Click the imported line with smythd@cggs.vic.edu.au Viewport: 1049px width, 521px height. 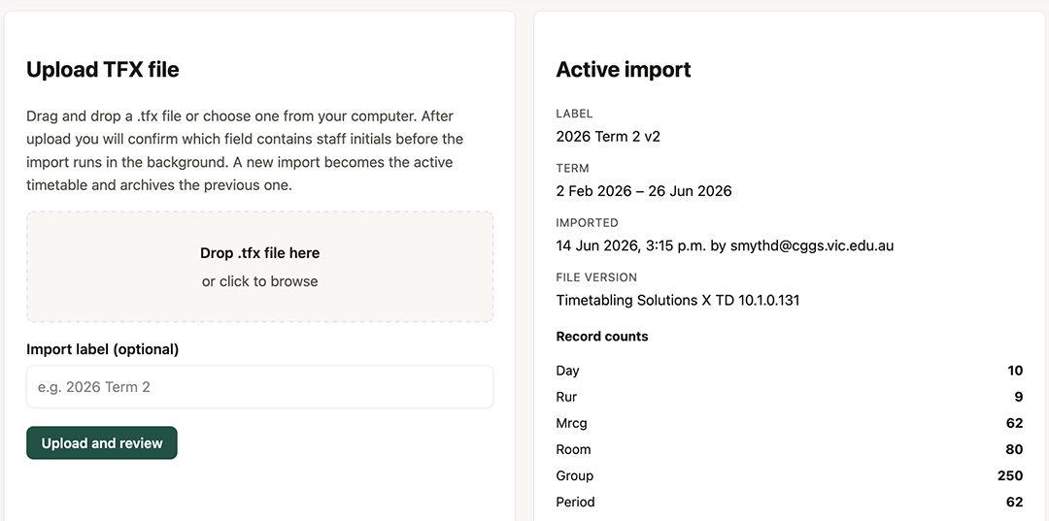pos(725,245)
